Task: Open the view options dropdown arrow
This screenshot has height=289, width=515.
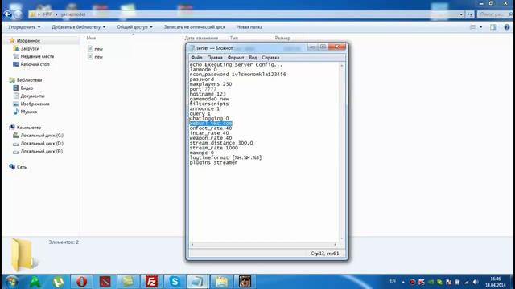Action: coord(481,27)
